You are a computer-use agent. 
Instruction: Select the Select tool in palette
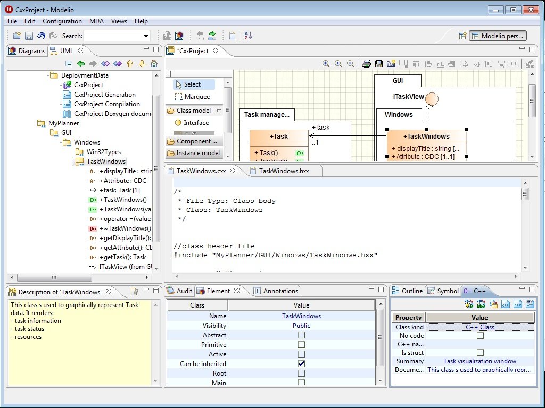[x=194, y=84]
